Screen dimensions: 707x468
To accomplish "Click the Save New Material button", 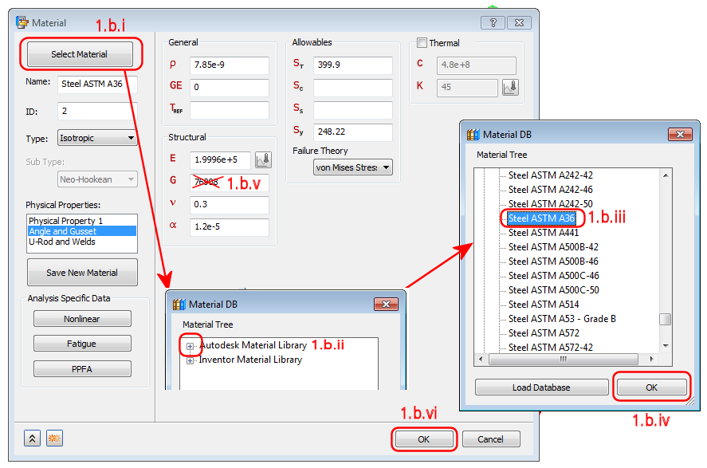I will (x=82, y=273).
